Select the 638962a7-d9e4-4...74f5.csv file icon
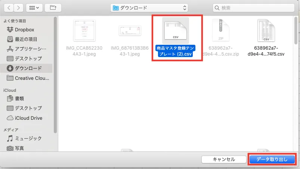This screenshot has width=300, height=169. [x=266, y=30]
